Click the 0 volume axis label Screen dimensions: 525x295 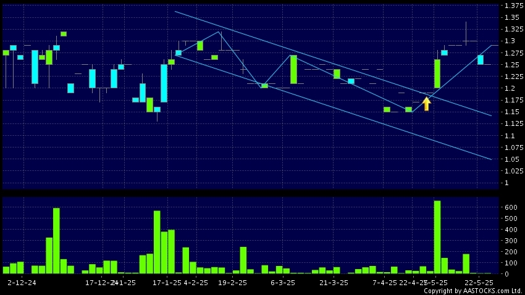pos(507,274)
